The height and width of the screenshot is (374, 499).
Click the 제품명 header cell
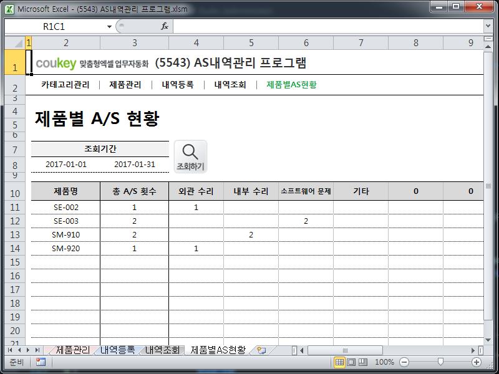coord(66,191)
